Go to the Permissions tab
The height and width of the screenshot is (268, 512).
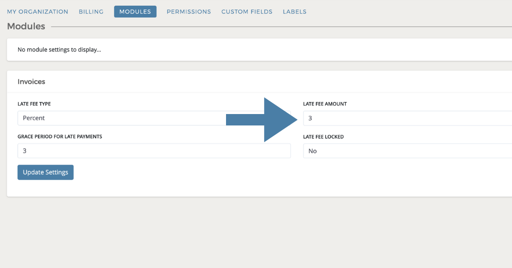coord(188,11)
